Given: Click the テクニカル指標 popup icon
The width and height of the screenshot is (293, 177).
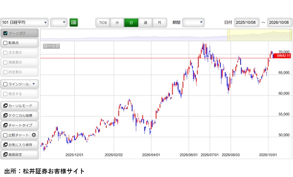Looking at the screenshot, I should coord(5,115).
